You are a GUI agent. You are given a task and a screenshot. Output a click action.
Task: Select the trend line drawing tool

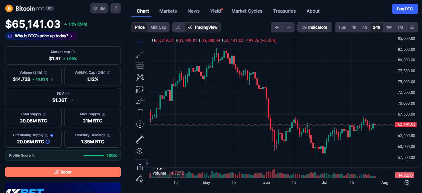140,54
